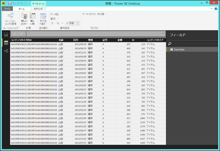Viewport: 220px width, 151px height.
Task: Click the date cell 2014/05/08
Action: click(x=80, y=57)
